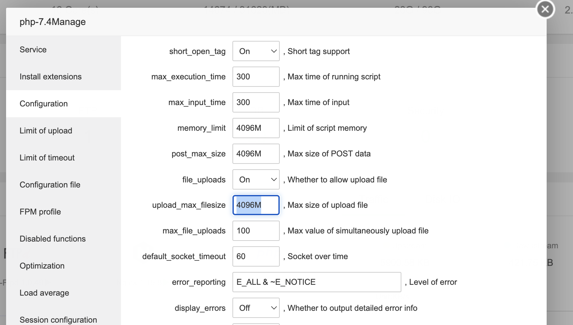Open the Load average tab

point(44,293)
